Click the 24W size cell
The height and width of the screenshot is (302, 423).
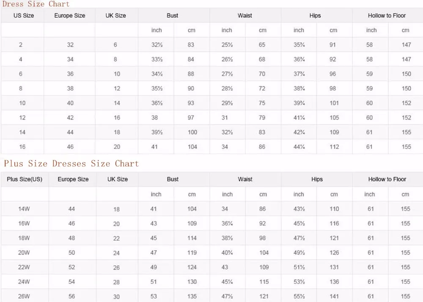(x=24, y=282)
